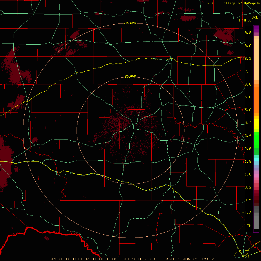Pick the orange segment of the color bar
261x261 pixels.
pyautogui.click(x=256, y=100)
